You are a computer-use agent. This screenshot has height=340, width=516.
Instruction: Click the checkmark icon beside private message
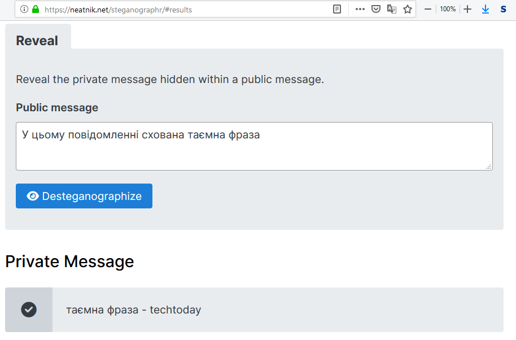click(x=29, y=310)
